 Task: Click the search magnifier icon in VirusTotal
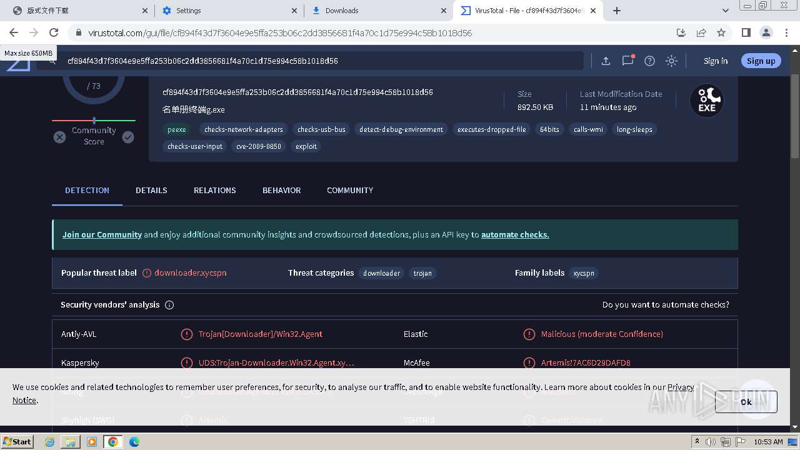(52, 61)
